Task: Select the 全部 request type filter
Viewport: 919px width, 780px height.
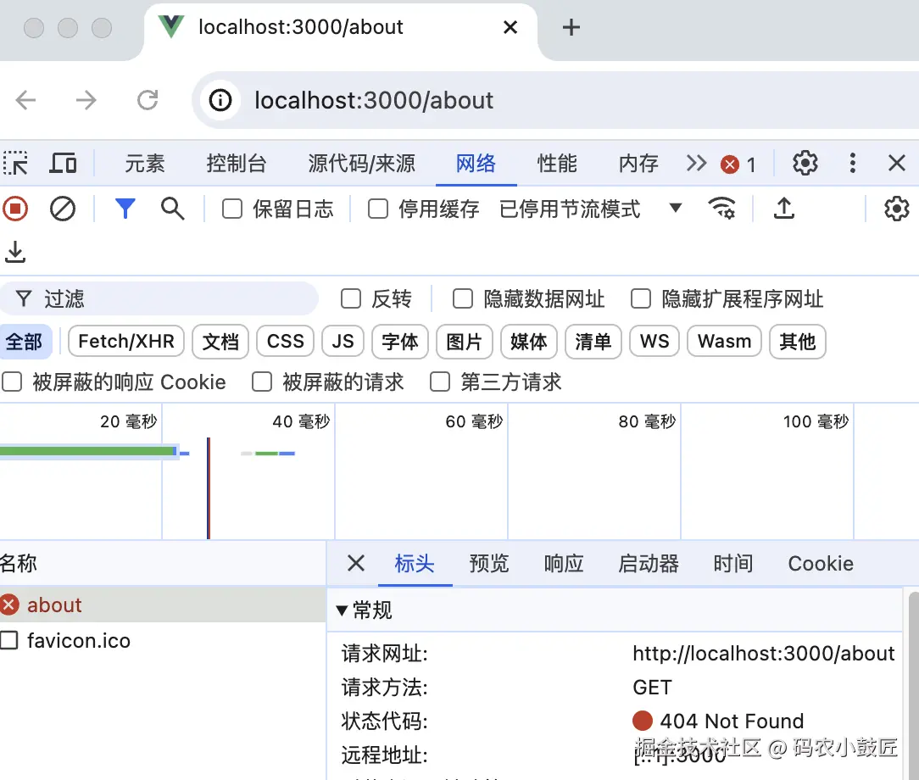Action: [25, 341]
